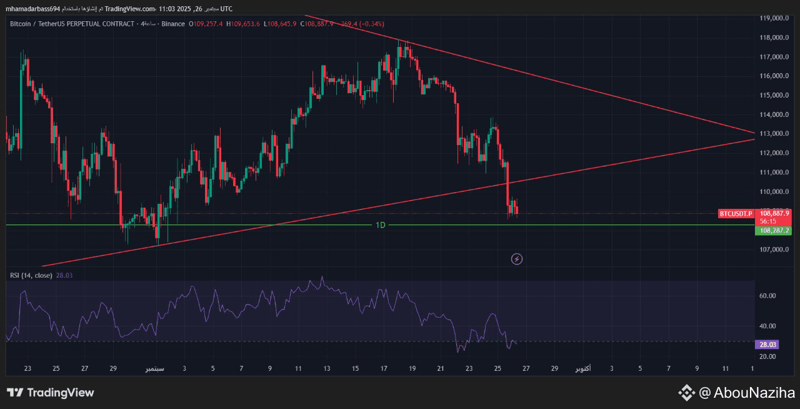800x409 pixels.
Task: Click the 40.00 RSI scale label
Action: pos(768,326)
